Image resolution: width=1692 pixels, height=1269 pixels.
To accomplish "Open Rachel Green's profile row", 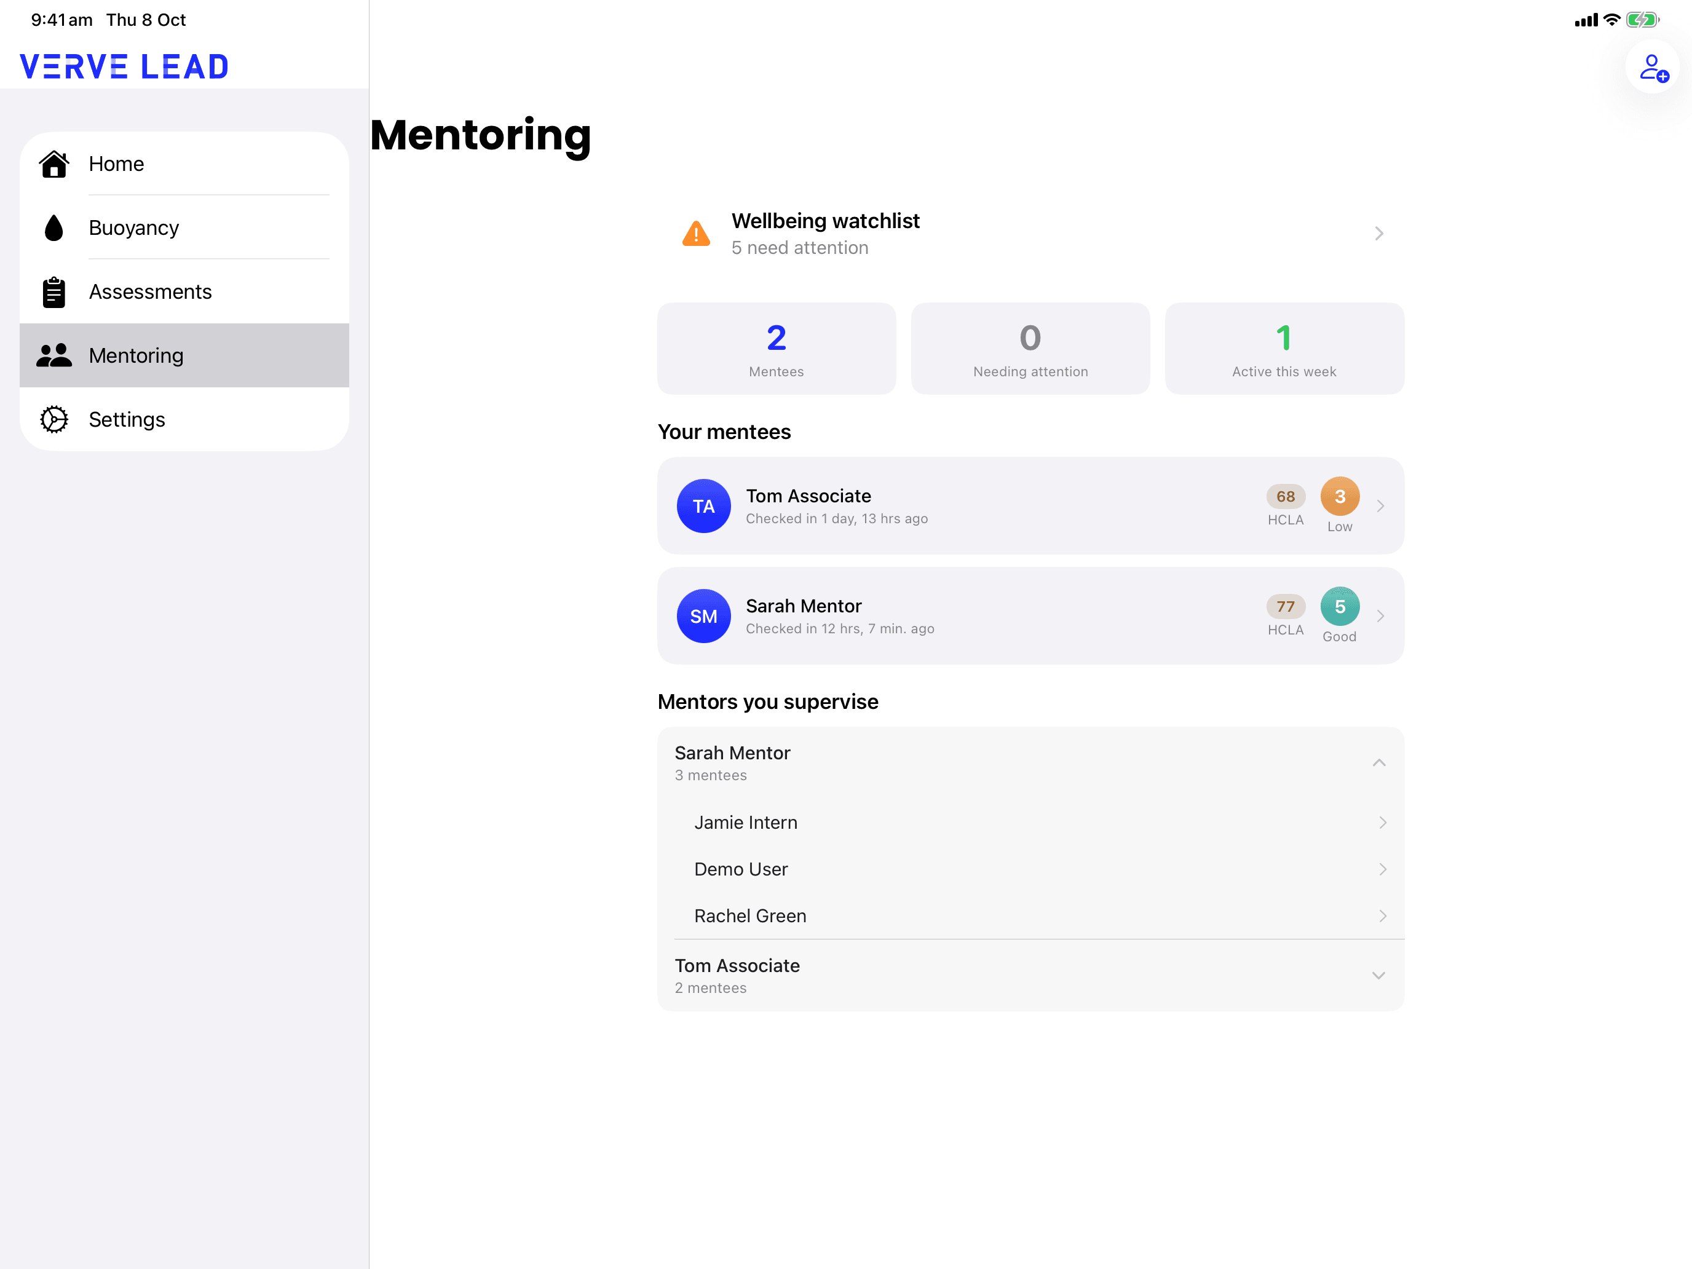I will click(x=1031, y=915).
